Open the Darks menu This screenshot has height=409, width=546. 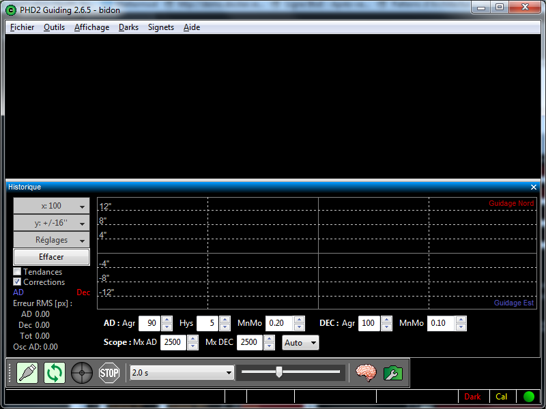tap(128, 27)
